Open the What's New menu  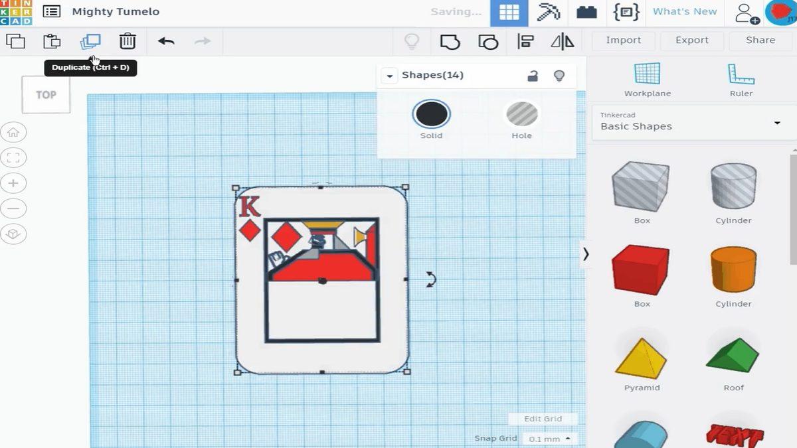click(x=685, y=11)
